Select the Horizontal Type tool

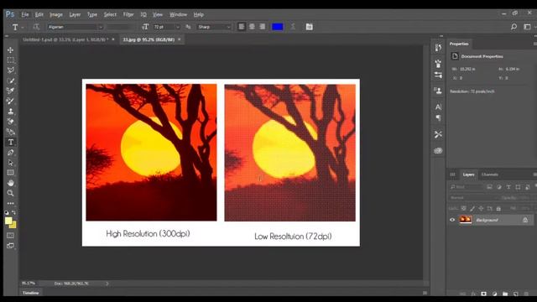pyautogui.click(x=11, y=142)
